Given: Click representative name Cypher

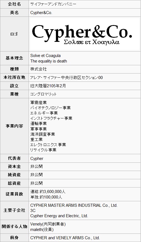Looking at the screenshot, I should click(37, 159).
